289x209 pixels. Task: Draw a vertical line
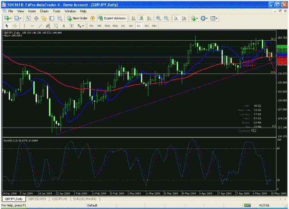click(x=25, y=26)
